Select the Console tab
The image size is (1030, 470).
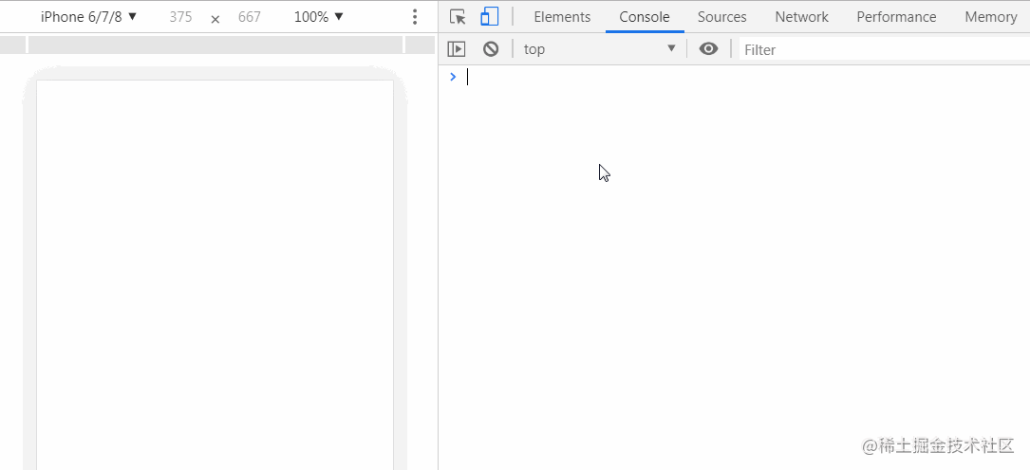coord(645,17)
